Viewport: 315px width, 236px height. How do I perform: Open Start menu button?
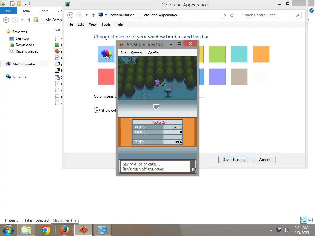8,230
